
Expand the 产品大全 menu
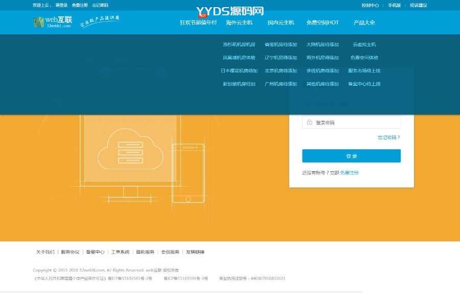point(364,22)
